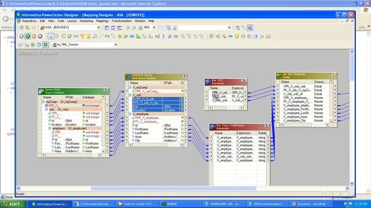
Task: Launch Repository Manager via purple R icon
Action: pyautogui.click(x=21, y=36)
